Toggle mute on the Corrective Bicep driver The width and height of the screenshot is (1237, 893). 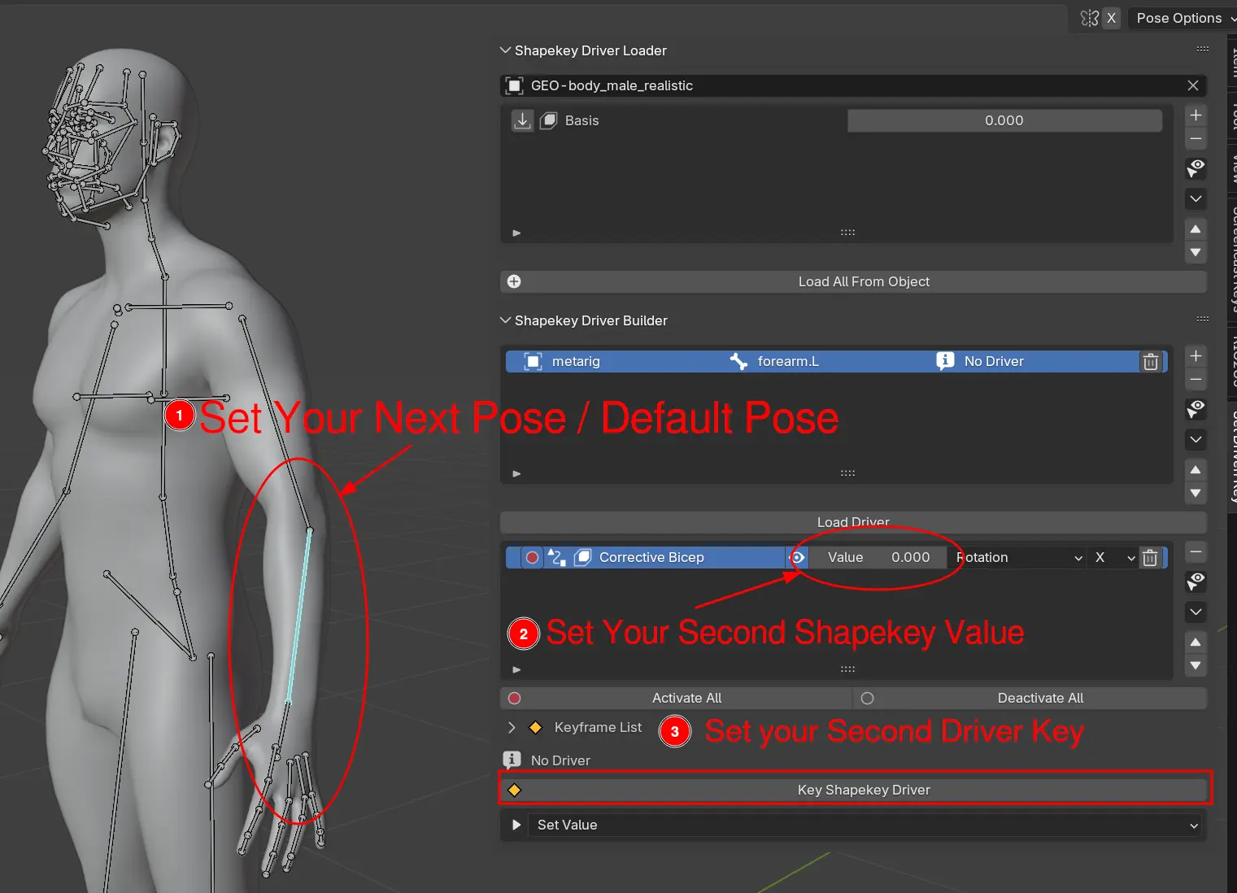point(533,557)
